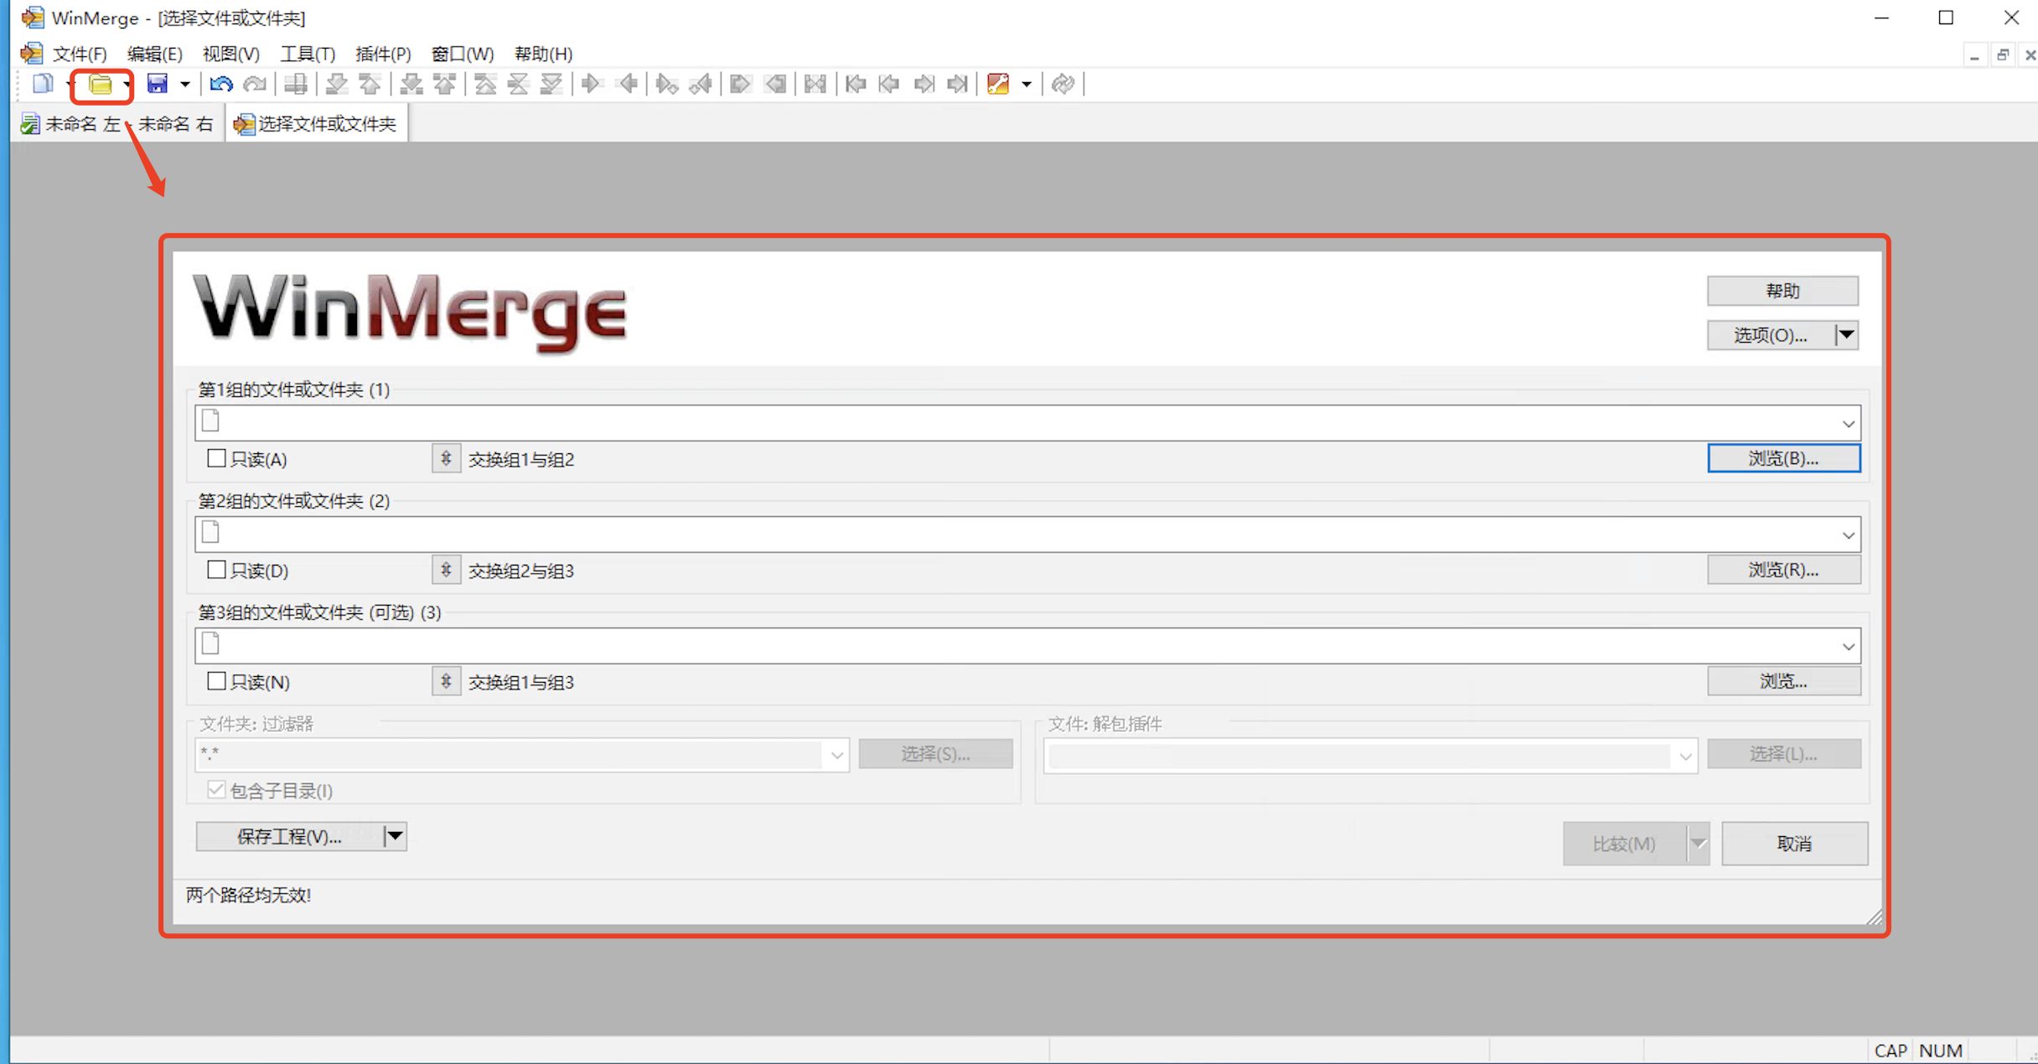Click the Refresh icon in toolbar
Image resolution: width=2038 pixels, height=1064 pixels.
click(x=1063, y=84)
